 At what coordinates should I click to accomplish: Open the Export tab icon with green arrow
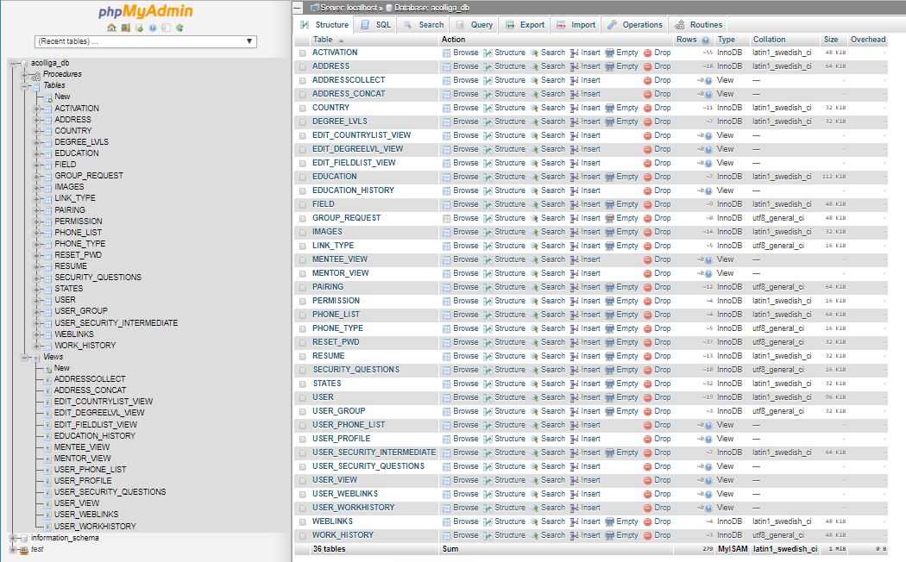(x=508, y=24)
